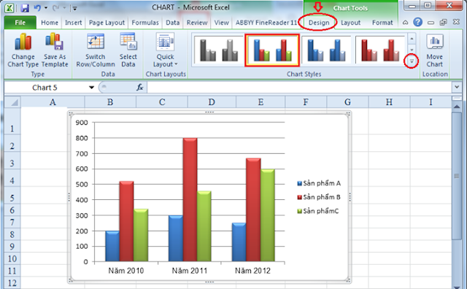Restore the workbook window inside Excel
Viewport: 467px width, 289px height.
tap(444, 23)
